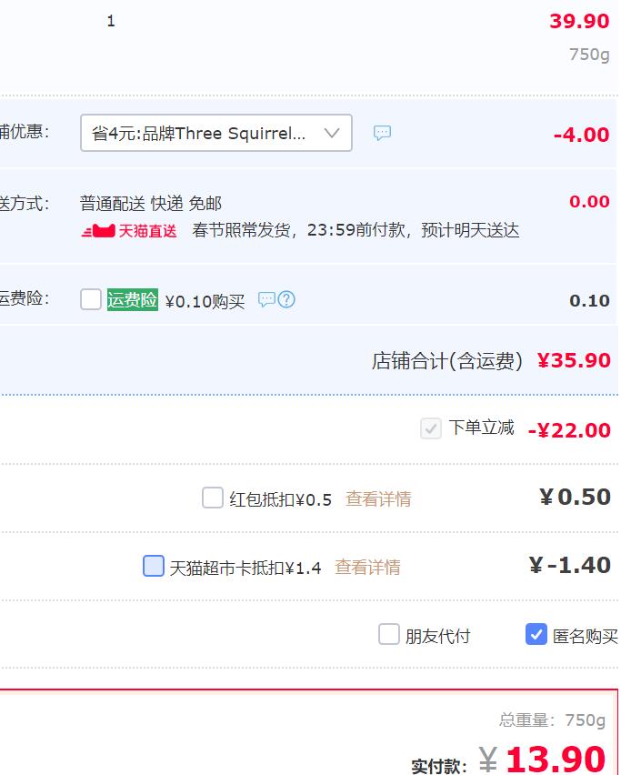The image size is (621, 775).
Task: Uncheck the 匿名购买 checkbox
Action: (536, 634)
